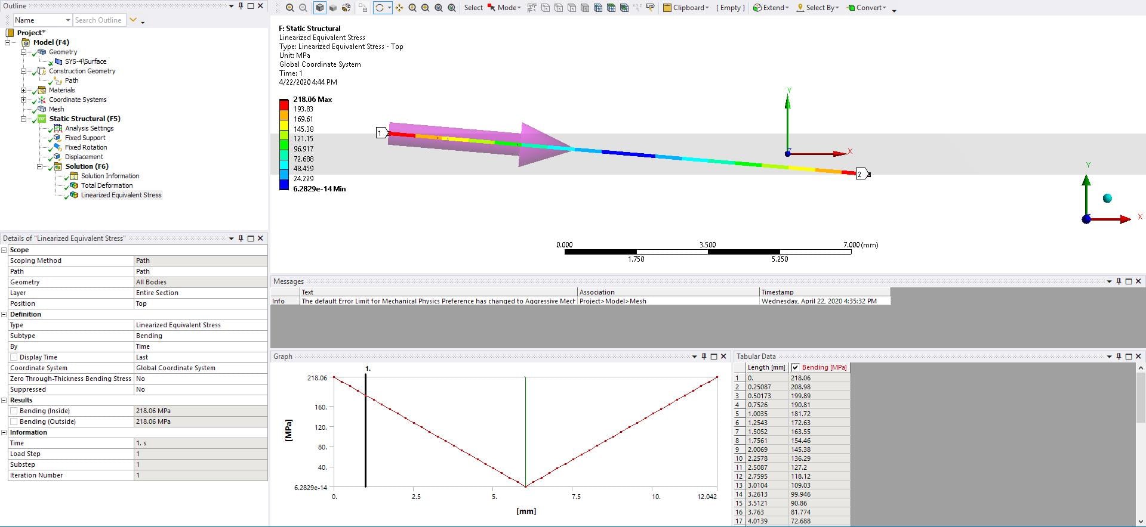The width and height of the screenshot is (1146, 527).
Task: Select the Fixed Support tree item
Action: (85, 138)
